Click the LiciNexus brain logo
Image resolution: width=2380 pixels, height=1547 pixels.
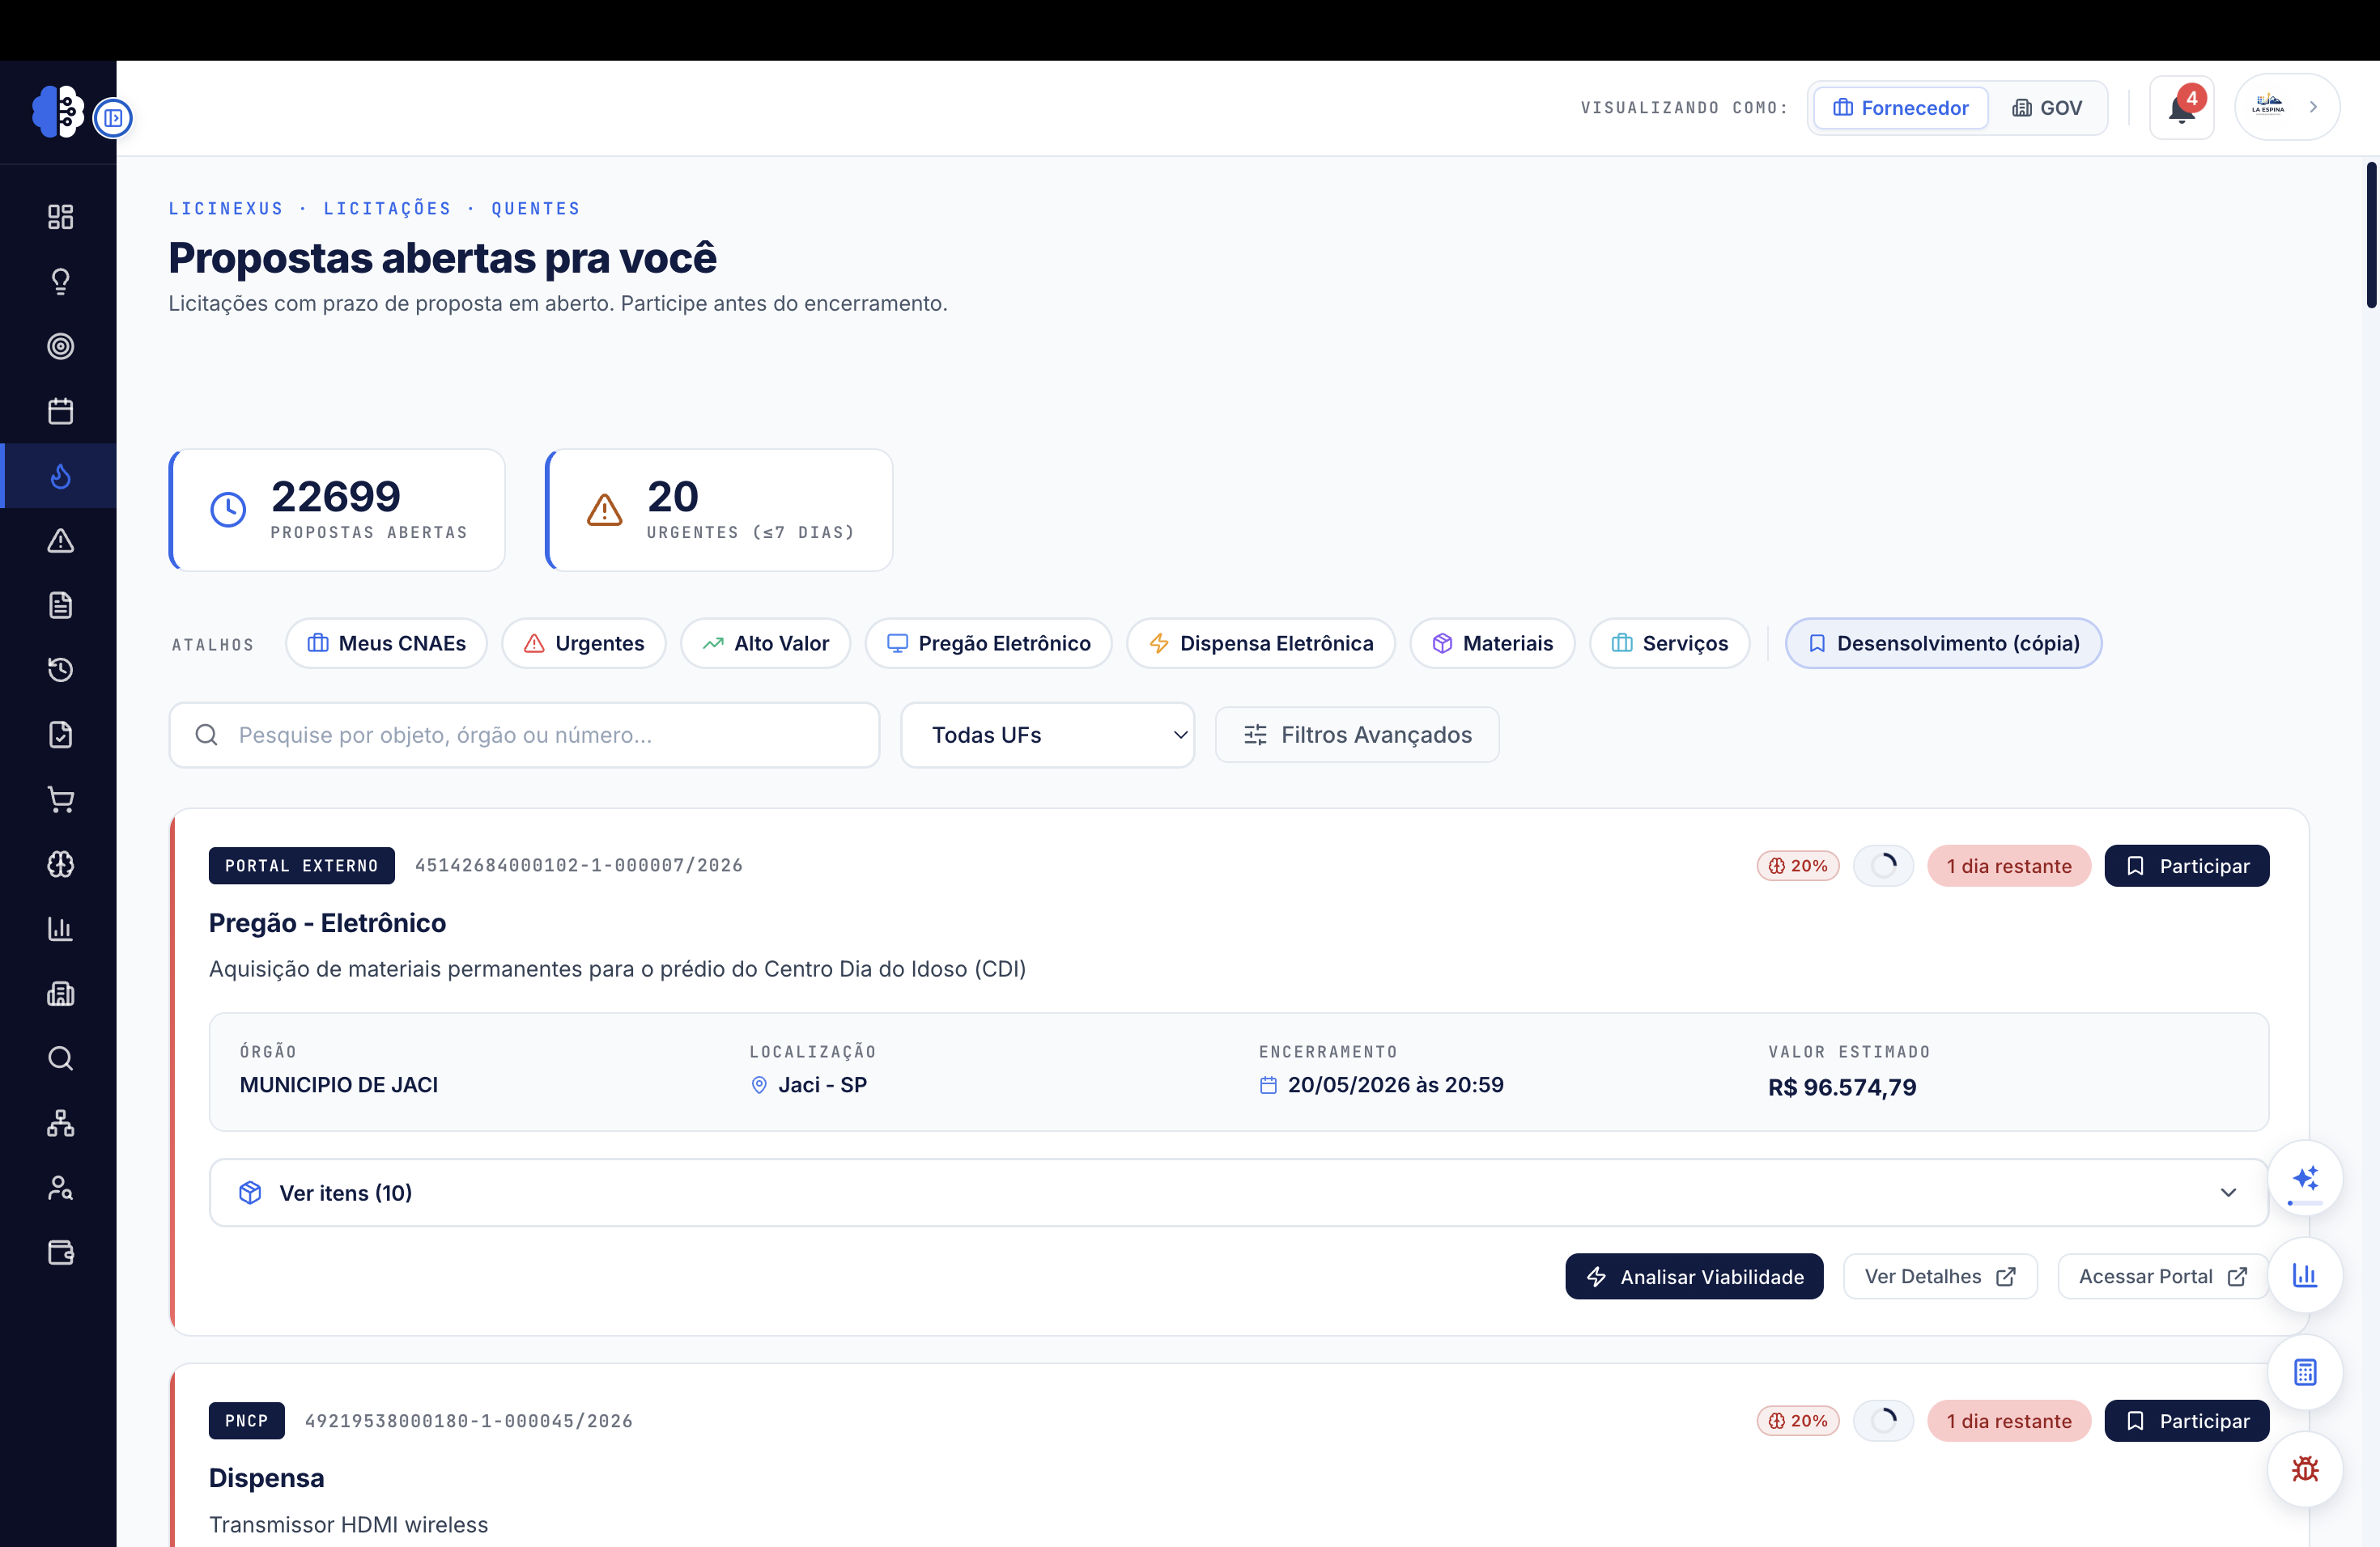click(x=57, y=111)
